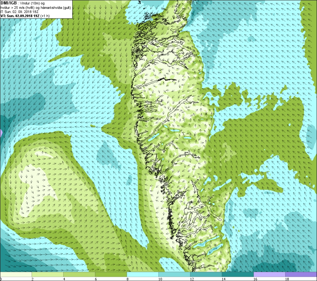
Task: Click the 6–8 m/s dark green color segment
Action: click(x=111, y=274)
